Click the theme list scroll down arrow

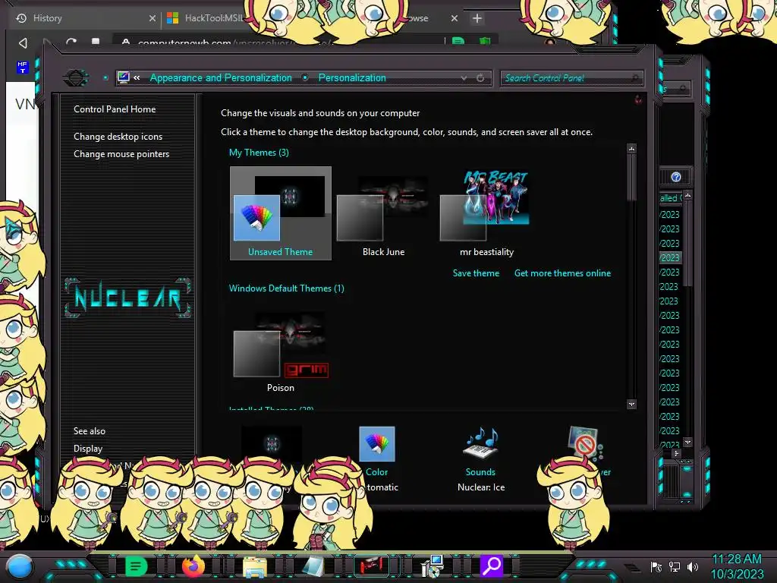[631, 405]
